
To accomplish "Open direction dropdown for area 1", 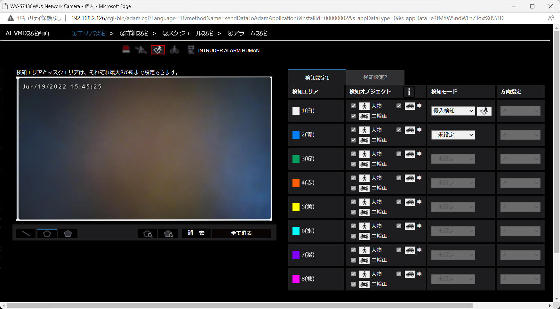I will pos(520,111).
